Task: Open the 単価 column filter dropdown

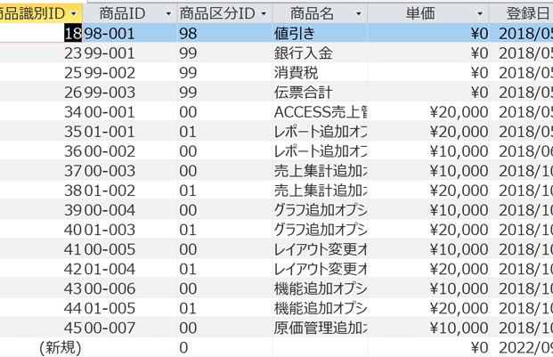Action: [481, 14]
